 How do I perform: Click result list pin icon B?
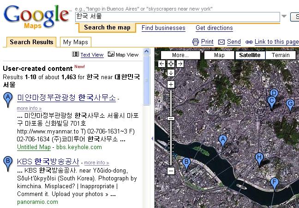[8, 163]
